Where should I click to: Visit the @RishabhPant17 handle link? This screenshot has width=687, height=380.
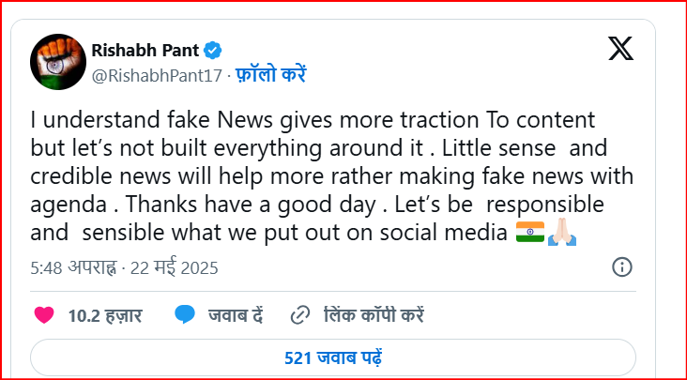(157, 74)
